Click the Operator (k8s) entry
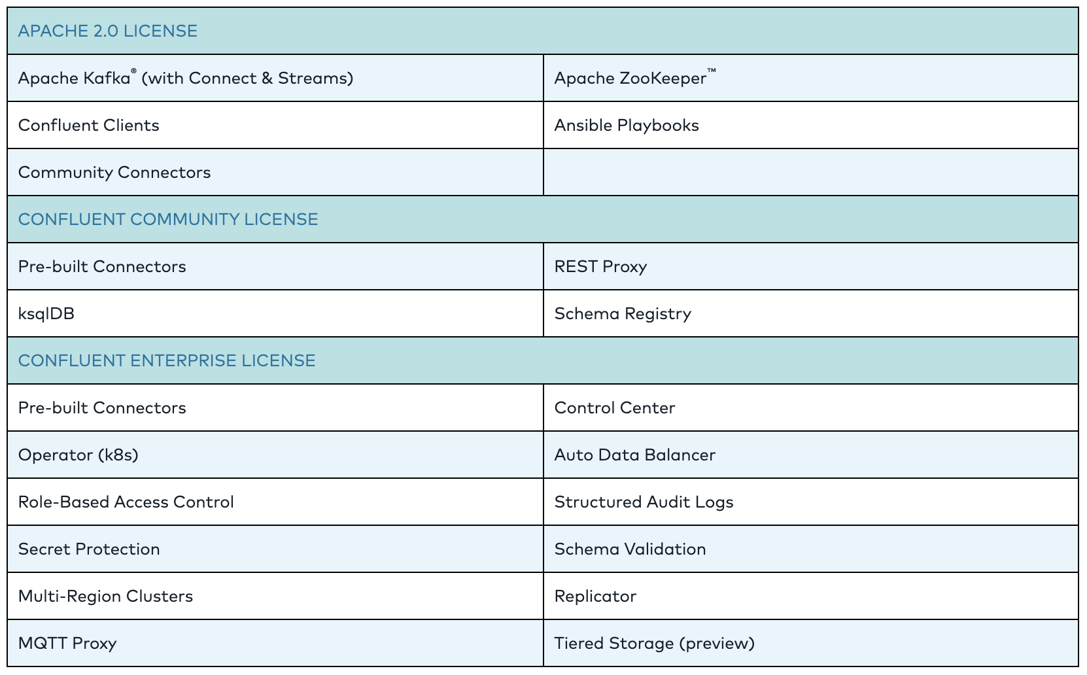 pos(78,455)
